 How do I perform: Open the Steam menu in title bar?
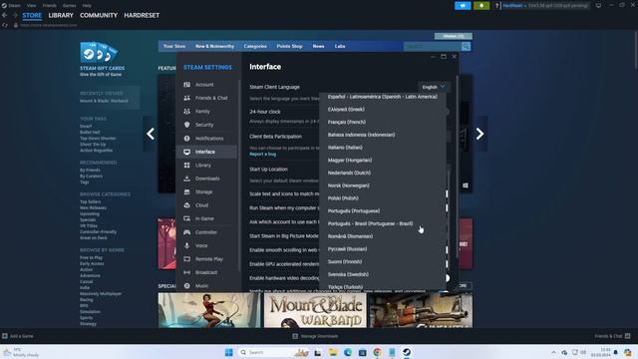[14, 6]
